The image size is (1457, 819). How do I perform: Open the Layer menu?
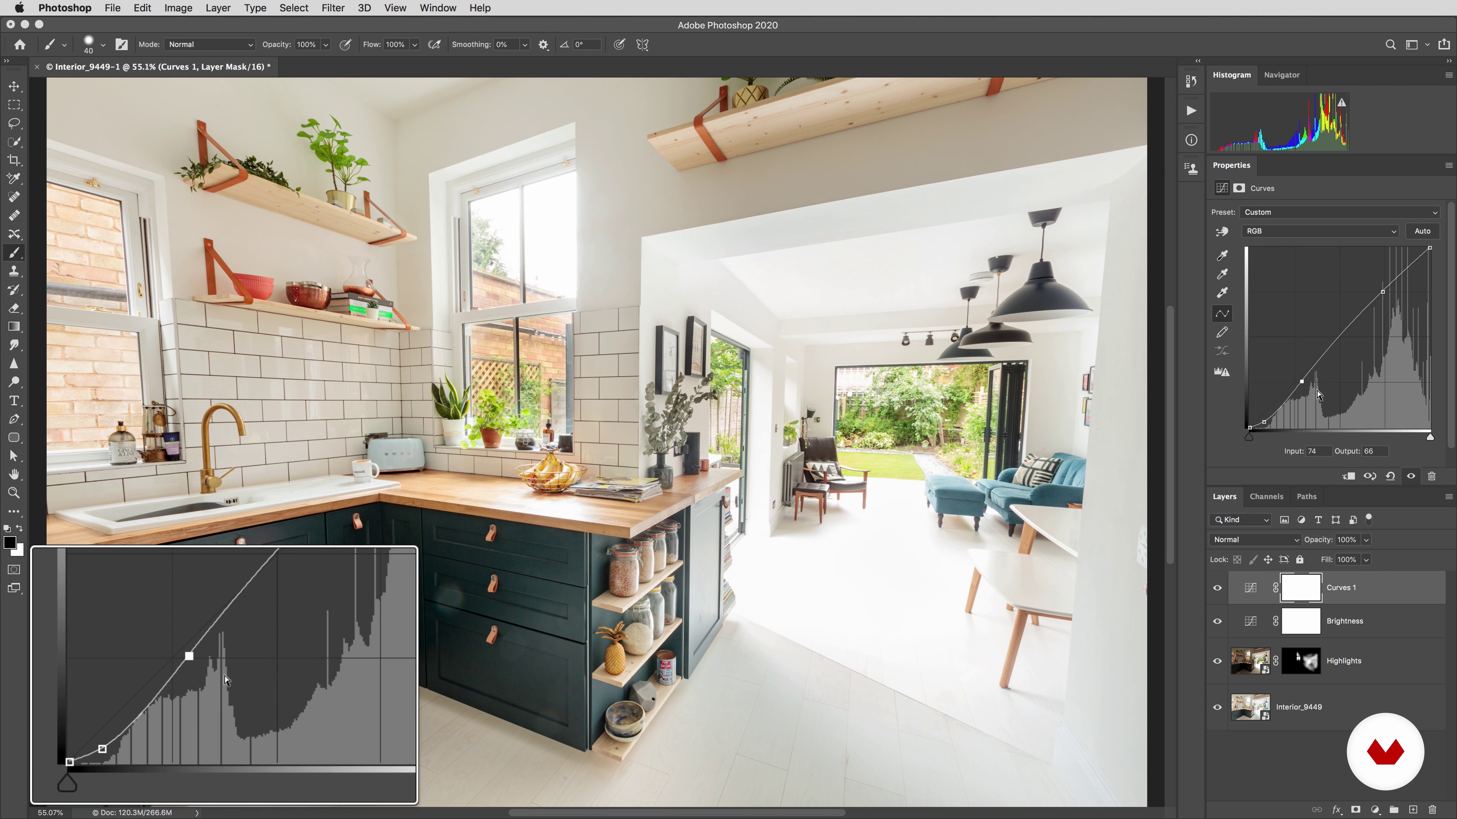(x=218, y=8)
